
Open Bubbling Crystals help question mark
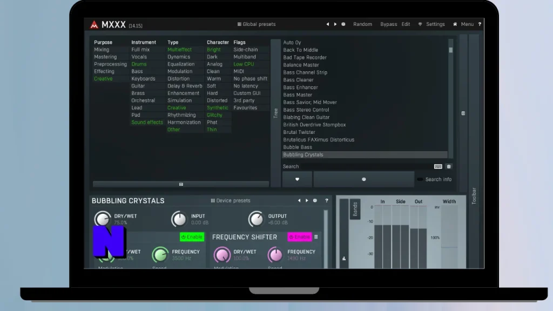[327, 201]
